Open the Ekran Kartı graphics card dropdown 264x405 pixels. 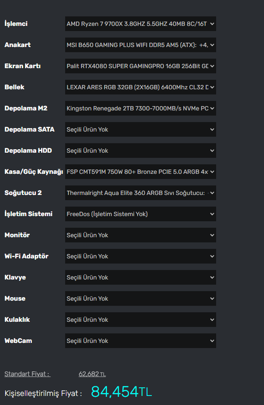pyautogui.click(x=140, y=66)
